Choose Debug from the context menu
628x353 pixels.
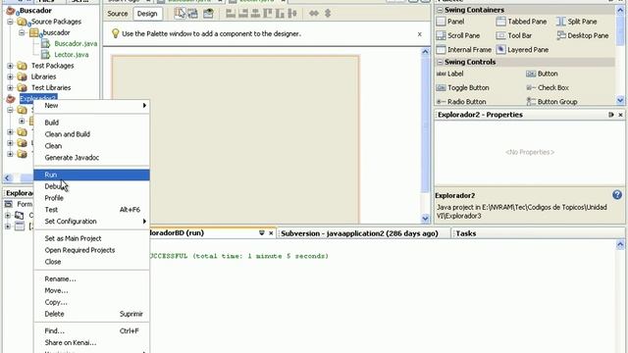91,186
